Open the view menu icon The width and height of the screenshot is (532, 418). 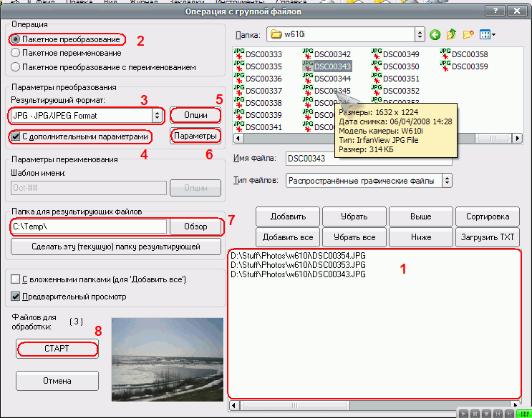(489, 34)
